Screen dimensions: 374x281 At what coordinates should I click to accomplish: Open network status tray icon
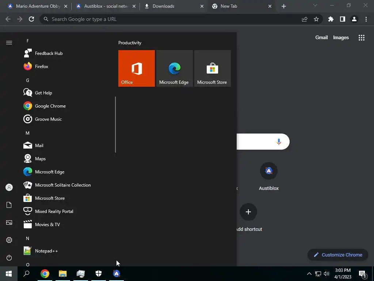pos(318,274)
